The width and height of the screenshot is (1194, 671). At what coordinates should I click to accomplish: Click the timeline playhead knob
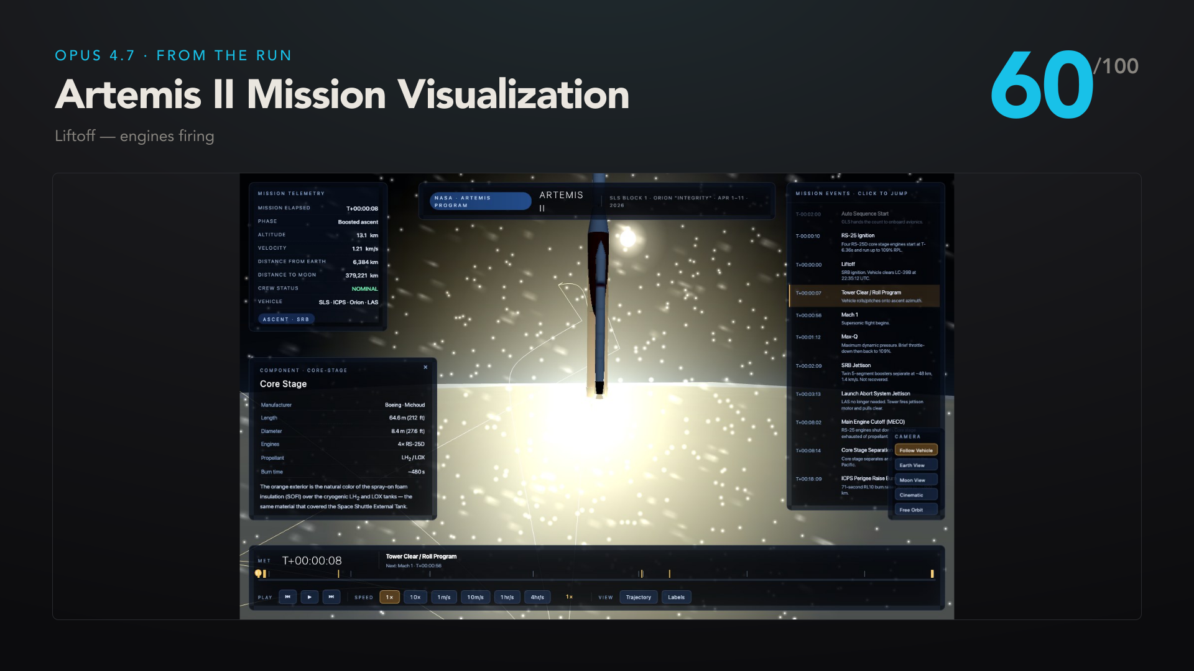[258, 573]
